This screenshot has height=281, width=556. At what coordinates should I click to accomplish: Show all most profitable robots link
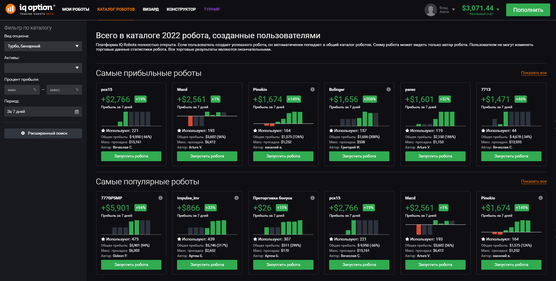534,73
